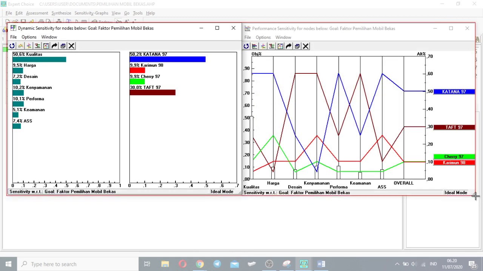Open the main View menu

[116, 13]
